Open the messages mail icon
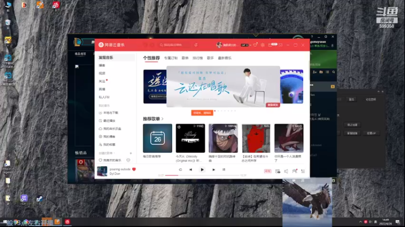 coord(270,45)
